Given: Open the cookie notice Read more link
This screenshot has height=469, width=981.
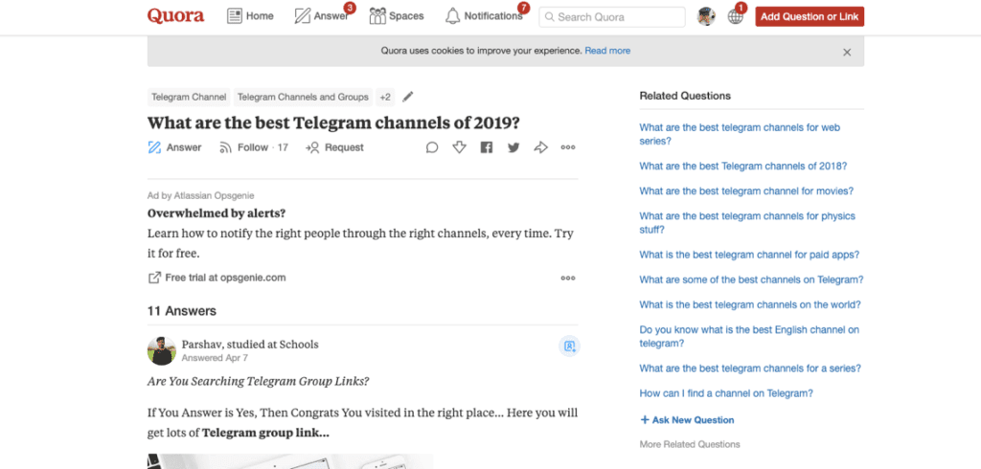Looking at the screenshot, I should pos(607,51).
